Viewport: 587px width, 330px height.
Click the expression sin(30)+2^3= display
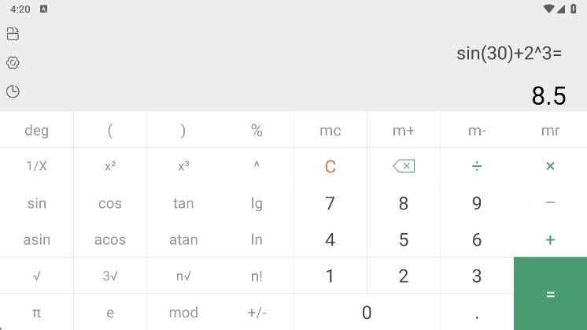pyautogui.click(x=509, y=54)
